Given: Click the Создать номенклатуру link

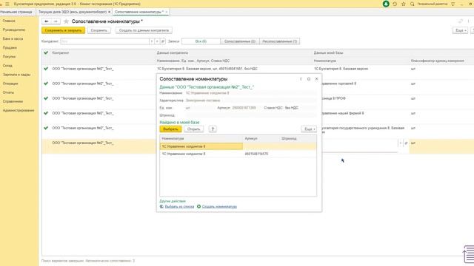Looking at the screenshot, I should tap(219, 207).
